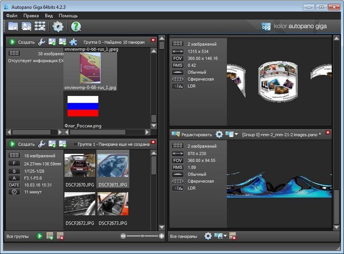Run all groups green play button
Screen dimensions: 344x254
40,236
